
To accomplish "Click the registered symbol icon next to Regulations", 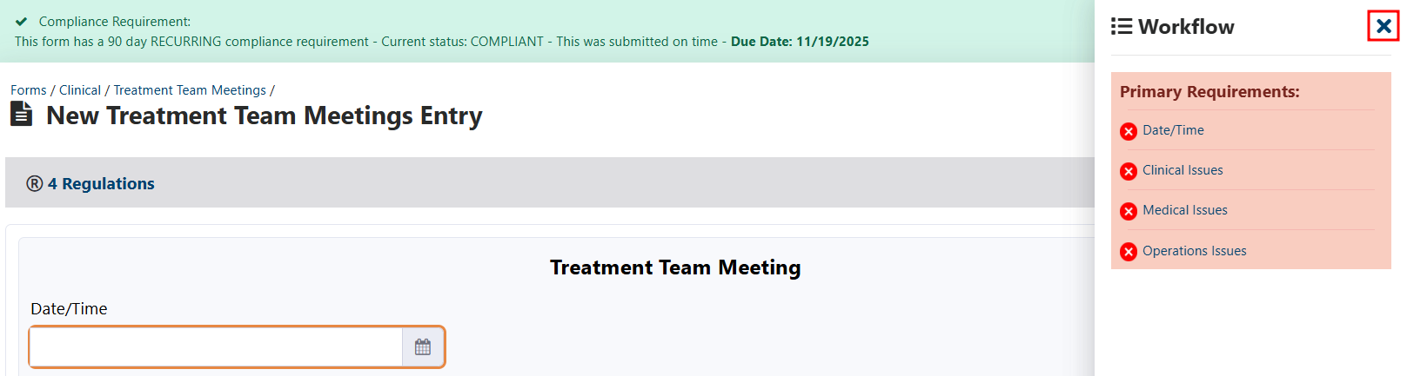I will coord(35,183).
